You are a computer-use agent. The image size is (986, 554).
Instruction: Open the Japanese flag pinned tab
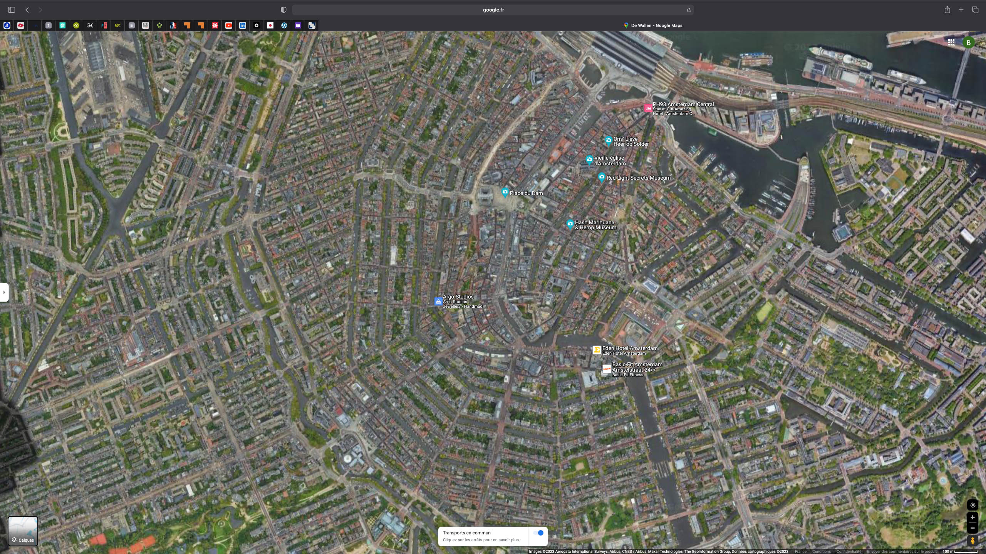(270, 25)
